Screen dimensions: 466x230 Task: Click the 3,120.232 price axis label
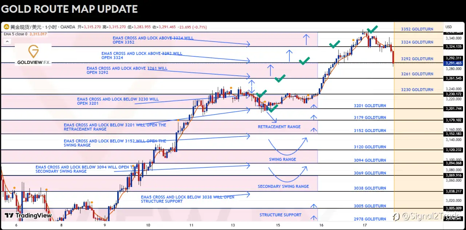(453, 150)
